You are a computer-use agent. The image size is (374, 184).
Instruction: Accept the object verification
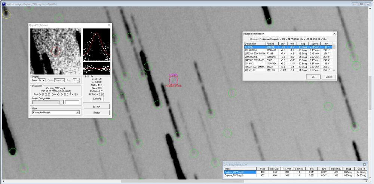(97, 106)
